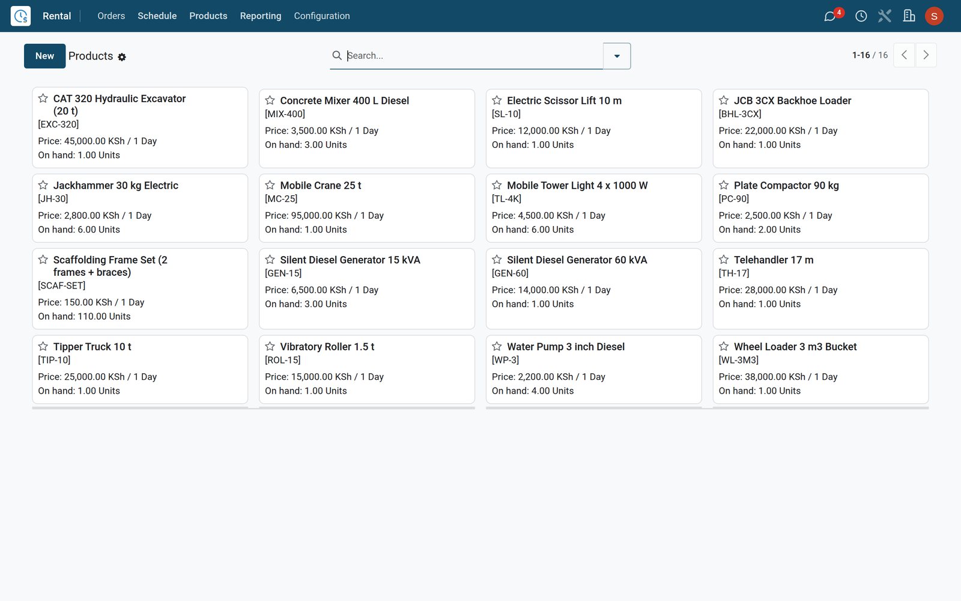The height and width of the screenshot is (601, 961).
Task: Expand the search filter options dropdown
Action: 617,56
